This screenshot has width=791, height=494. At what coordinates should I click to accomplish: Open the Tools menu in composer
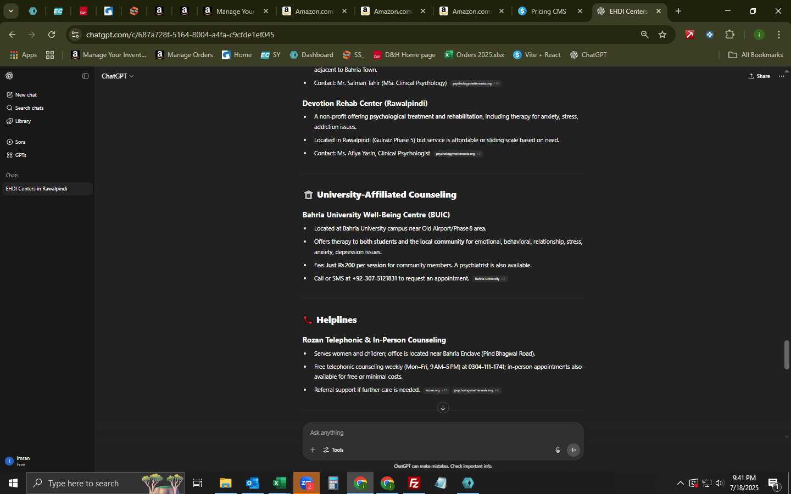point(333,450)
